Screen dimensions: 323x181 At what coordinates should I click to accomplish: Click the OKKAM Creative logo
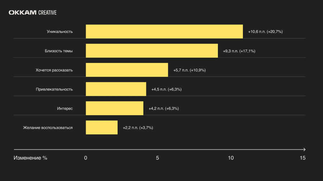point(33,13)
